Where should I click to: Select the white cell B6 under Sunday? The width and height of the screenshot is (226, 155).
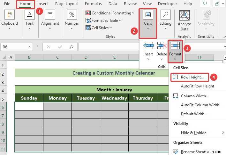(x=29, y=106)
